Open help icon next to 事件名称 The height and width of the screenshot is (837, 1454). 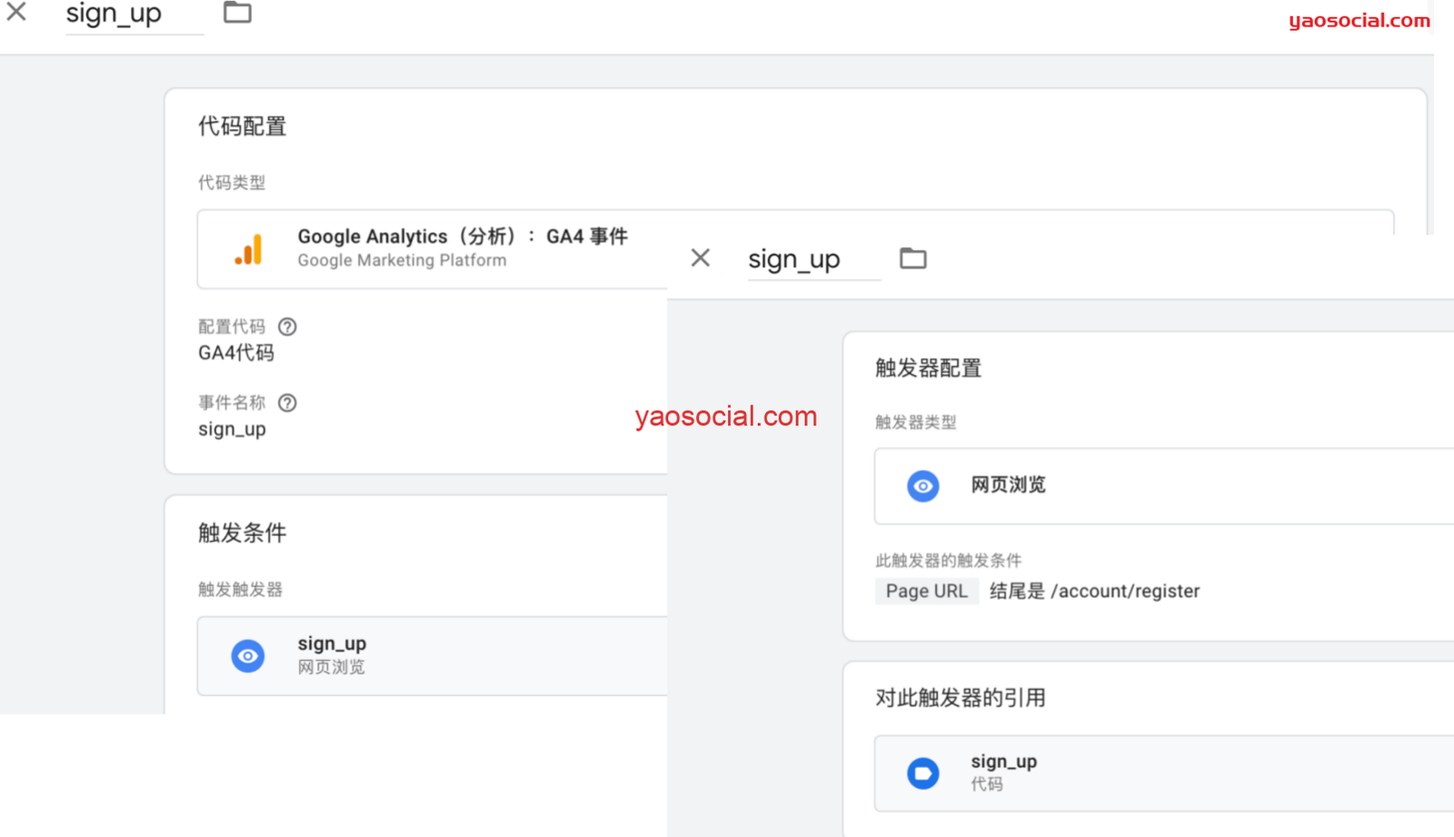click(287, 403)
